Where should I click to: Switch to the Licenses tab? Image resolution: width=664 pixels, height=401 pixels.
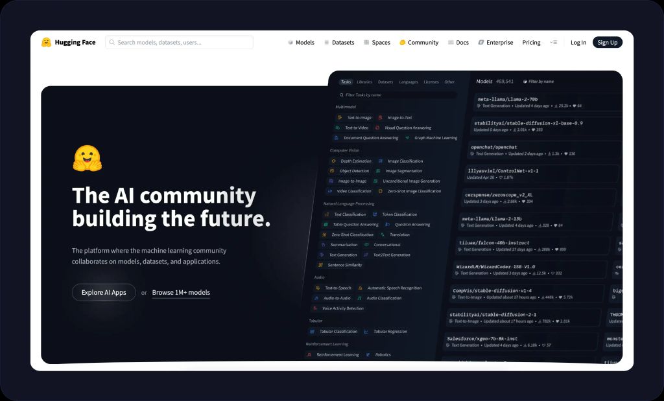point(431,82)
